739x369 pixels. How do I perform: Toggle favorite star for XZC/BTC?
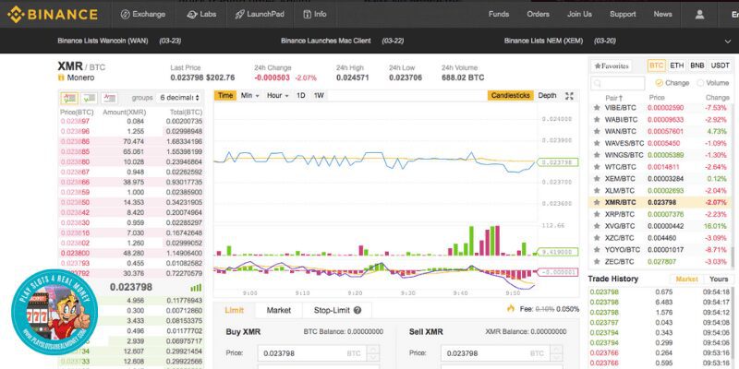click(x=597, y=238)
